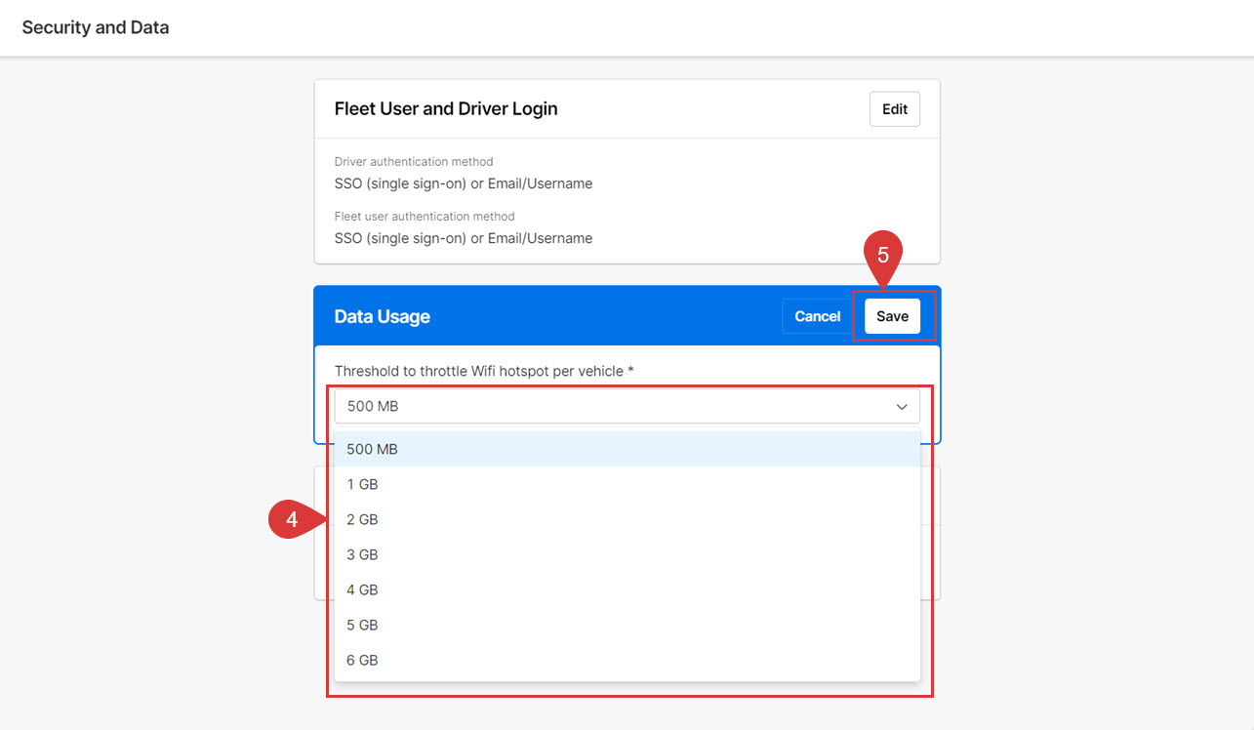Click the dropdown chevron arrow

click(x=902, y=407)
